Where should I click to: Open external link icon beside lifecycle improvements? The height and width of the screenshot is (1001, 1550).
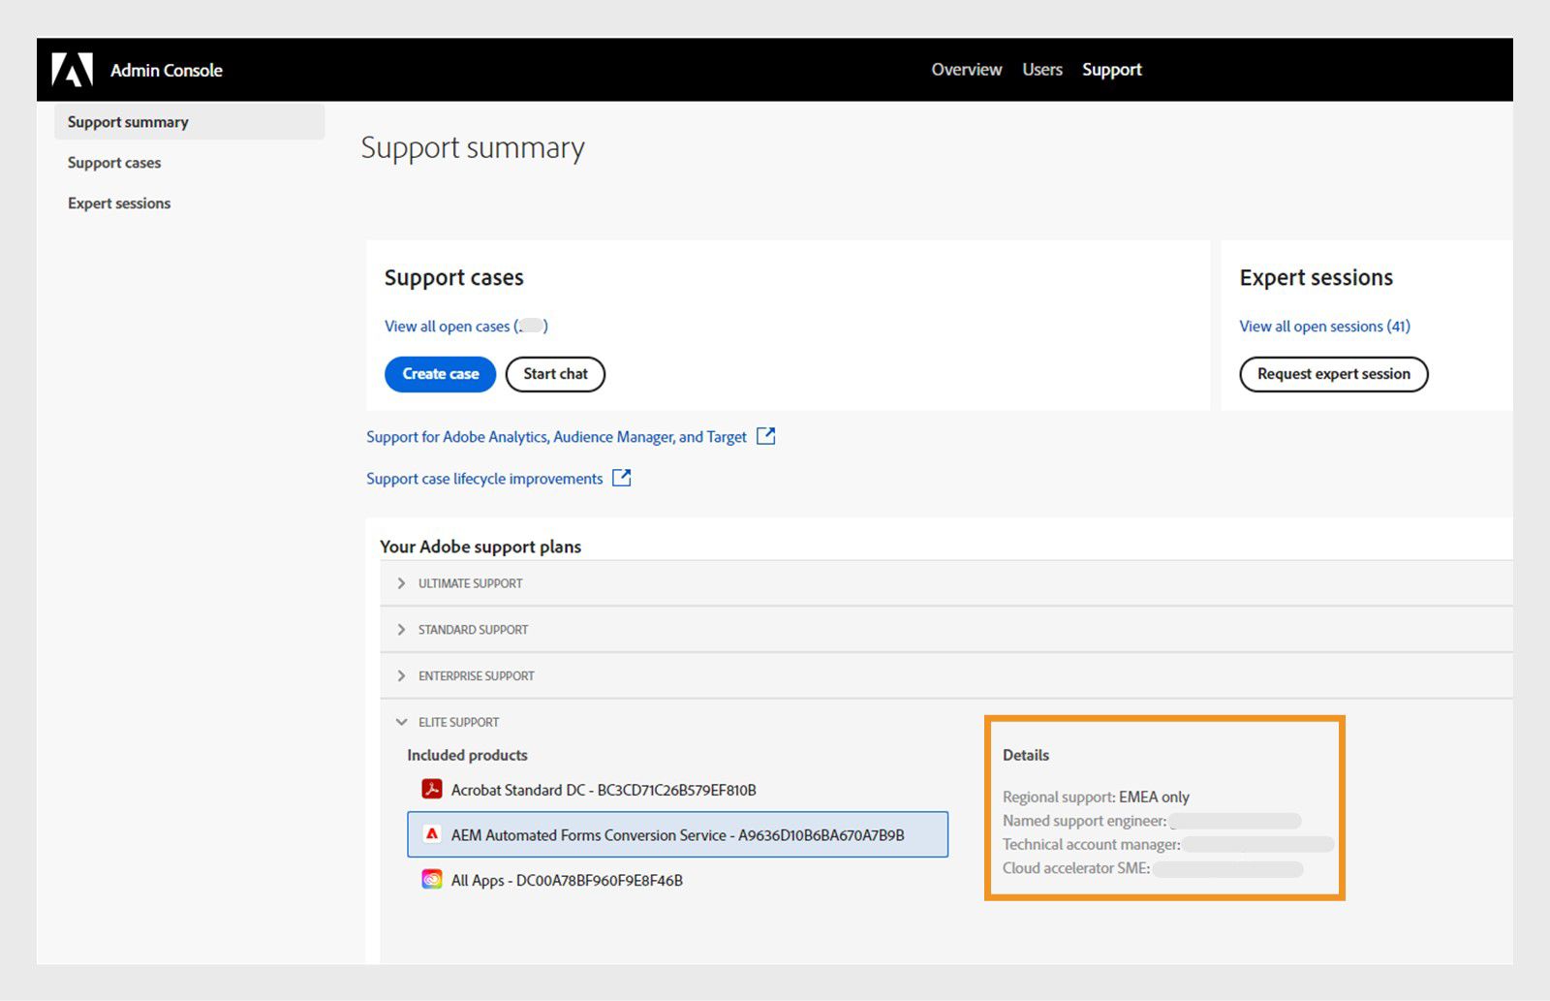coord(622,478)
